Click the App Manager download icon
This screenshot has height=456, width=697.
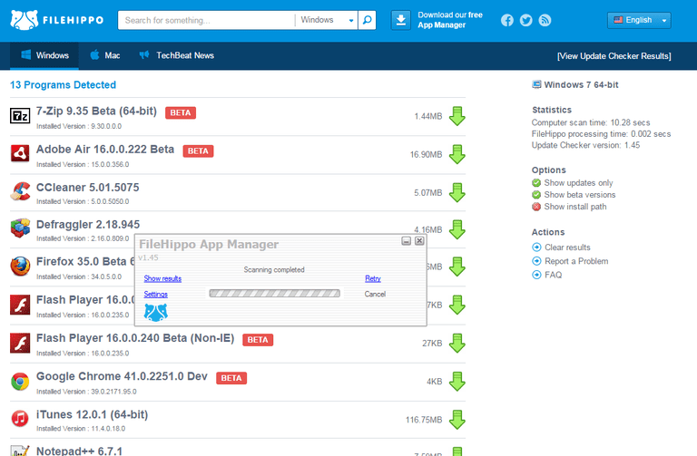401,20
